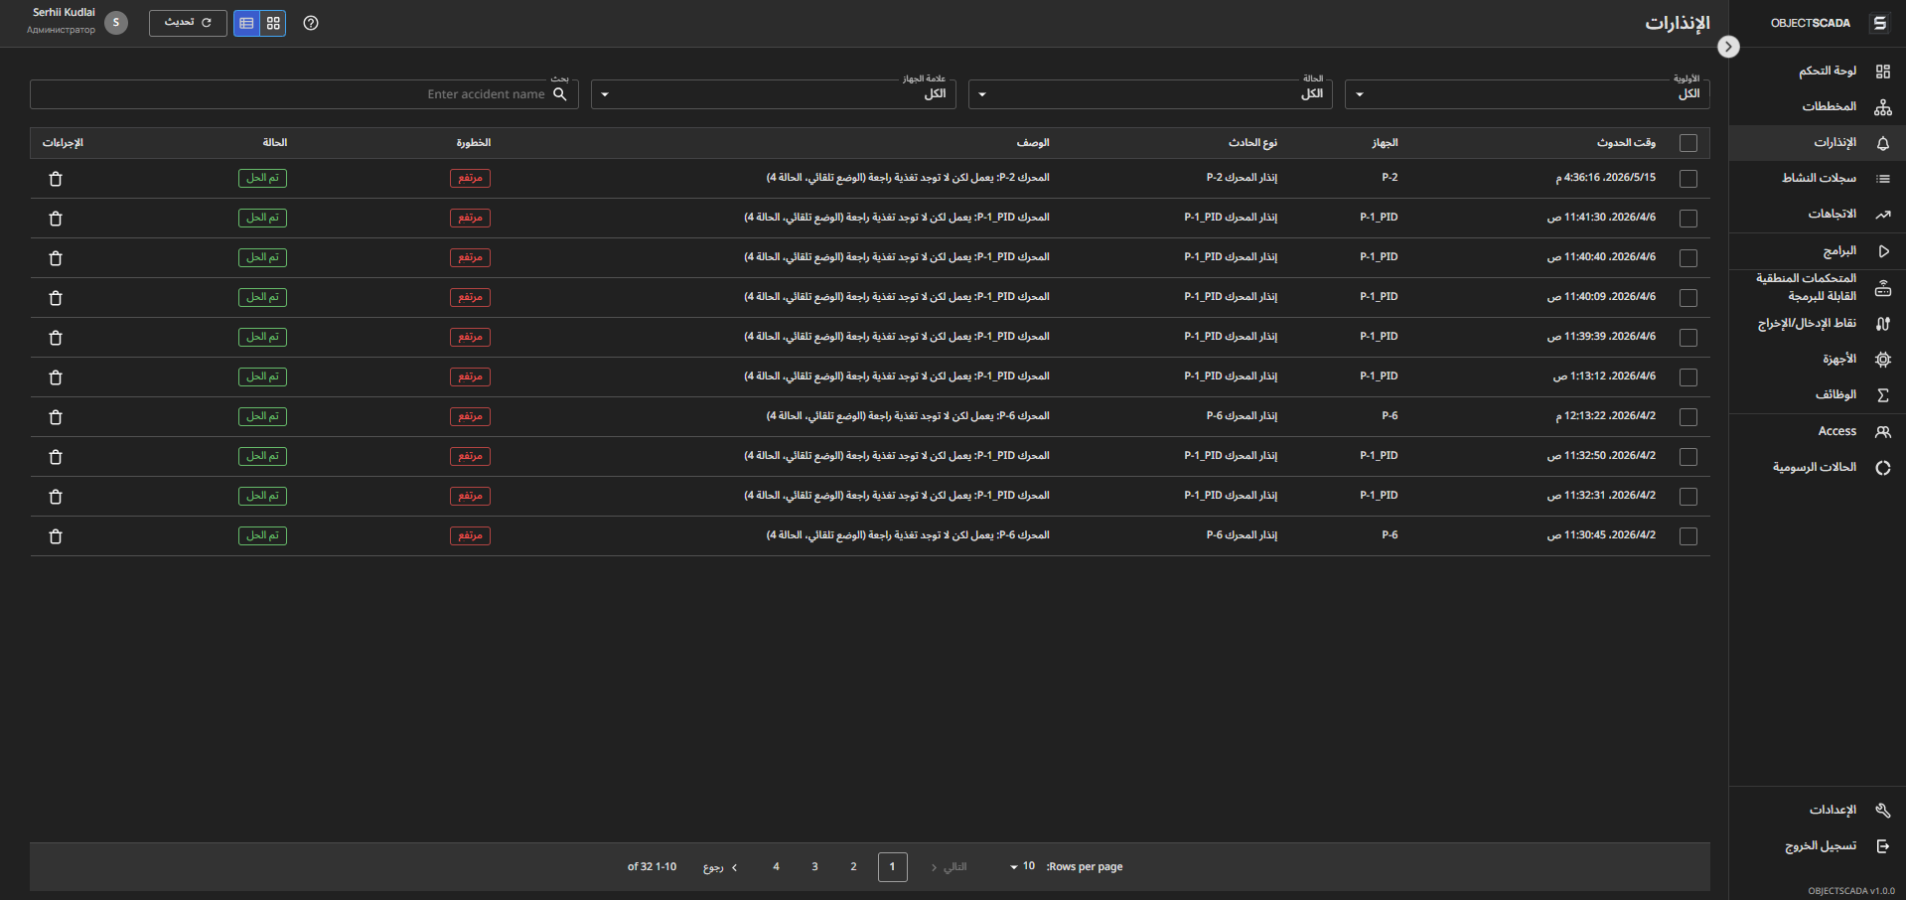The image size is (1906, 900).
Task: Collapse the sidebar with arrow button
Action: click(1728, 47)
